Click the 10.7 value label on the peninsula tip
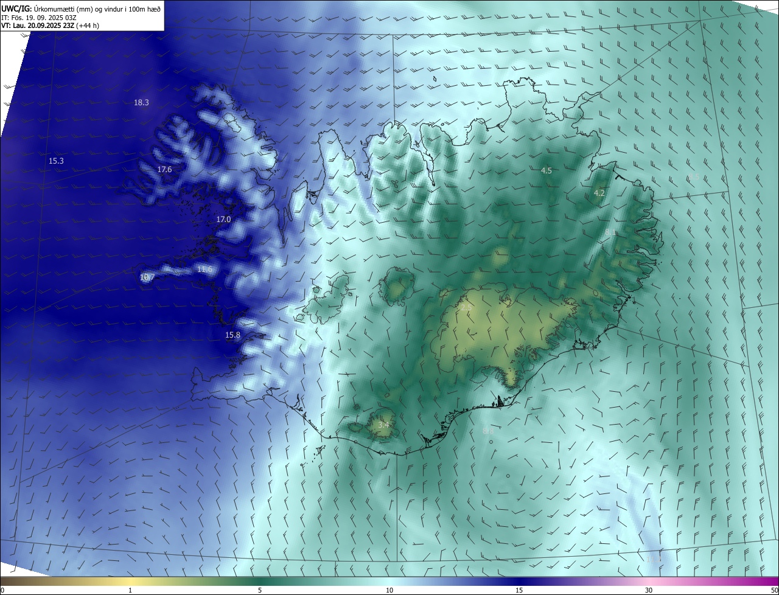Image resolution: width=779 pixels, height=595 pixels. [x=147, y=277]
